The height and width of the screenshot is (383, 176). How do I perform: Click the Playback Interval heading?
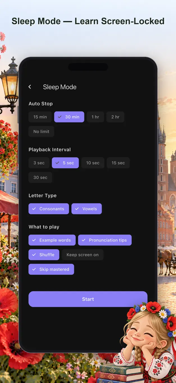[x=50, y=150]
